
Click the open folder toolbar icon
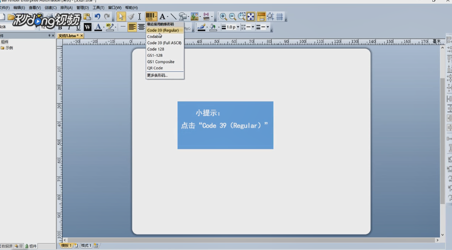[x=11, y=17]
